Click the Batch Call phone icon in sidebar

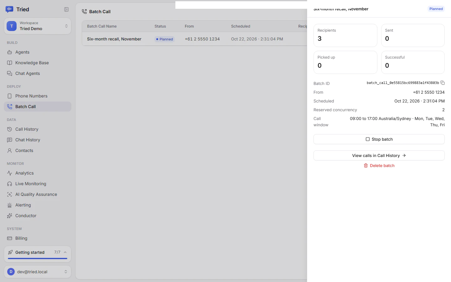(10, 107)
